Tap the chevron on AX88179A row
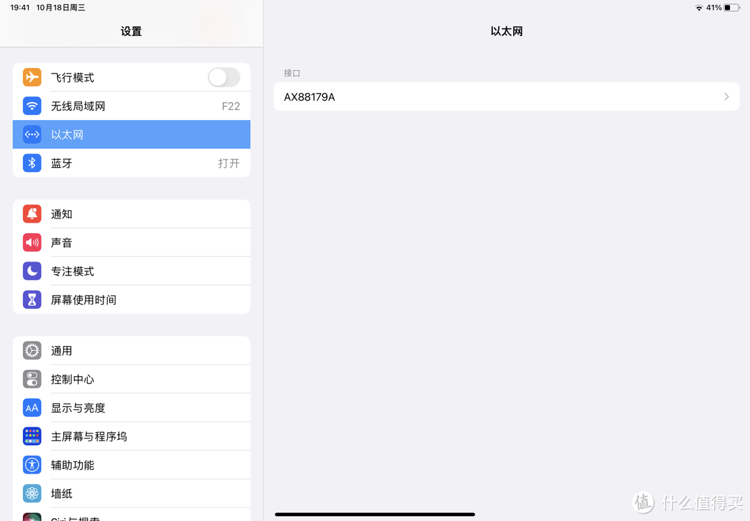750x521 pixels. (726, 96)
